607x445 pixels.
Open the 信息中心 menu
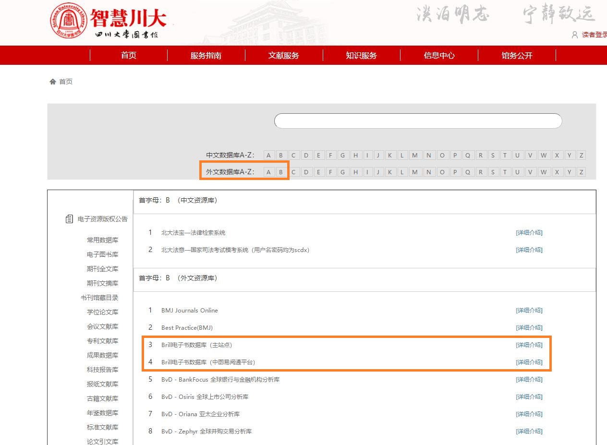pos(439,55)
